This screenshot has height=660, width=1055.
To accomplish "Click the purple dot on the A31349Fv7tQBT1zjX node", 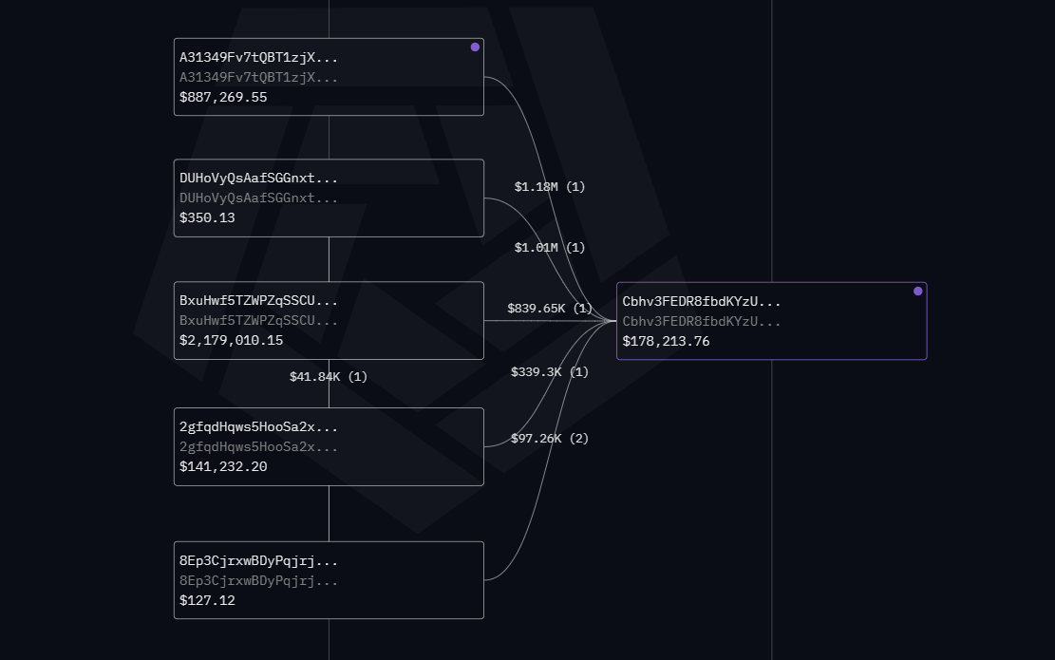I will pyautogui.click(x=475, y=47).
